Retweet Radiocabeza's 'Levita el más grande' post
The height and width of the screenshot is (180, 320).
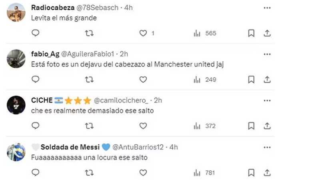pos(90,33)
